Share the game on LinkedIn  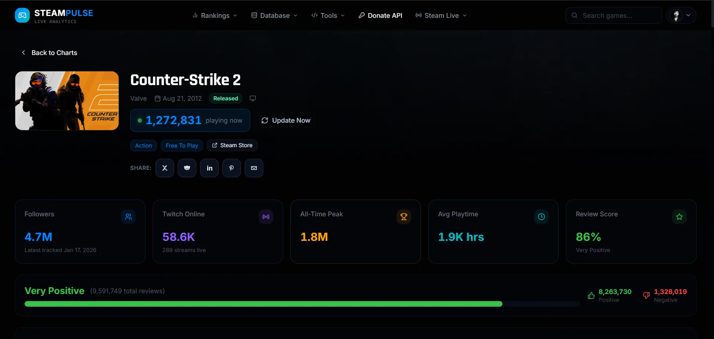(209, 168)
